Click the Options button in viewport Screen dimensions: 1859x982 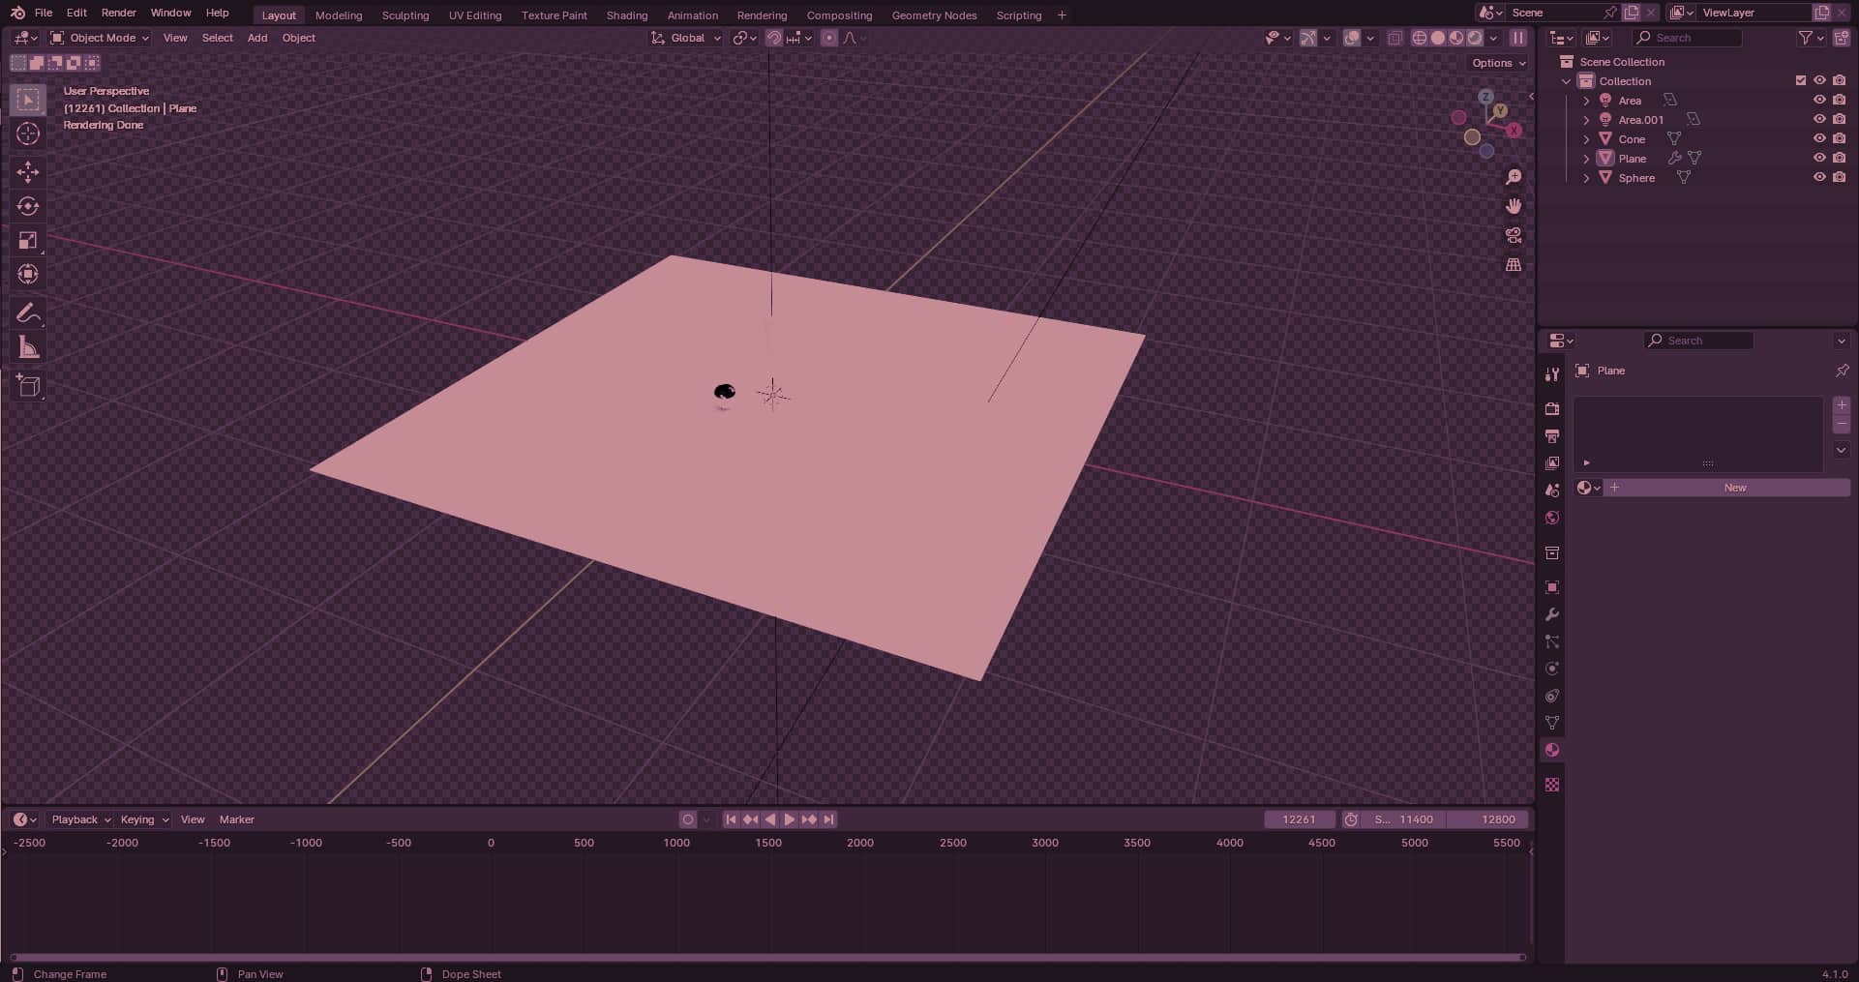point(1498,63)
